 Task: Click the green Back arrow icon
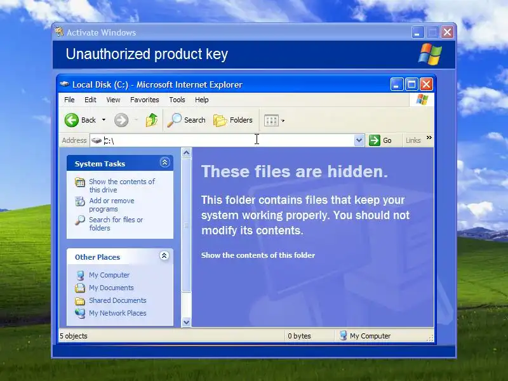point(71,120)
